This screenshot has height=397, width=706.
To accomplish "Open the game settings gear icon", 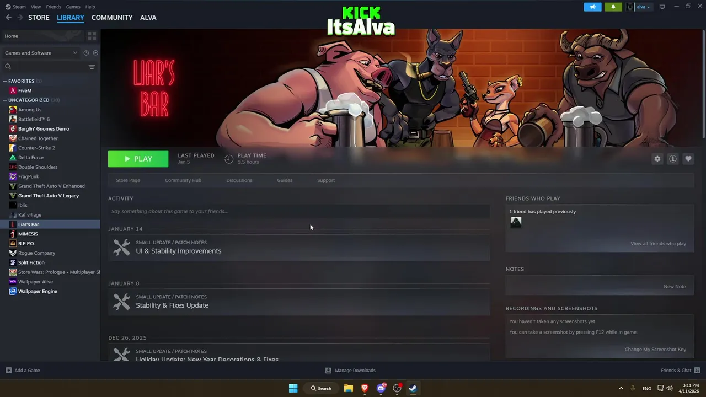I will 657,159.
